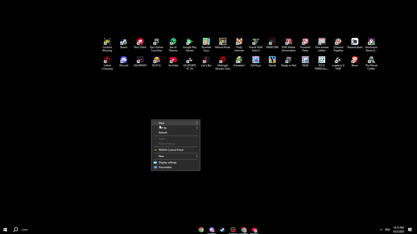417x234 pixels.
Task: Open taskbar Search magnifier
Action: point(16,230)
